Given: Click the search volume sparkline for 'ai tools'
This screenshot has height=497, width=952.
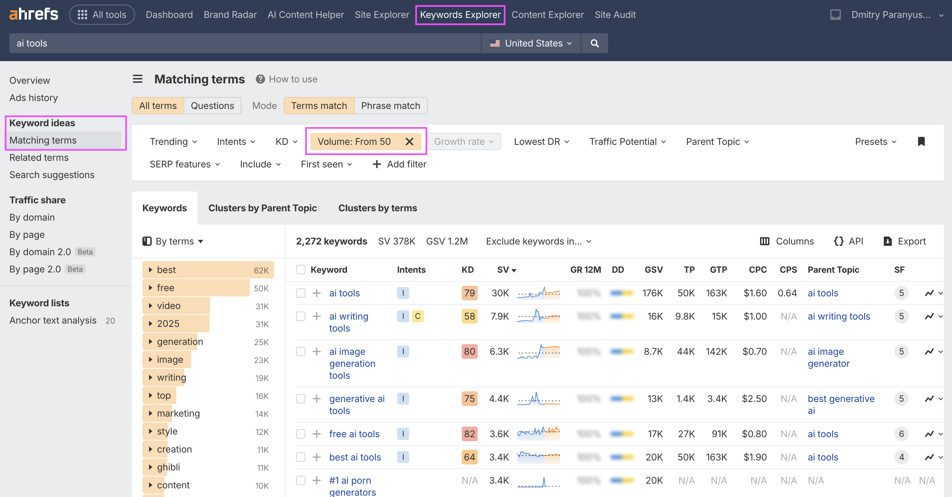Looking at the screenshot, I should click(539, 293).
